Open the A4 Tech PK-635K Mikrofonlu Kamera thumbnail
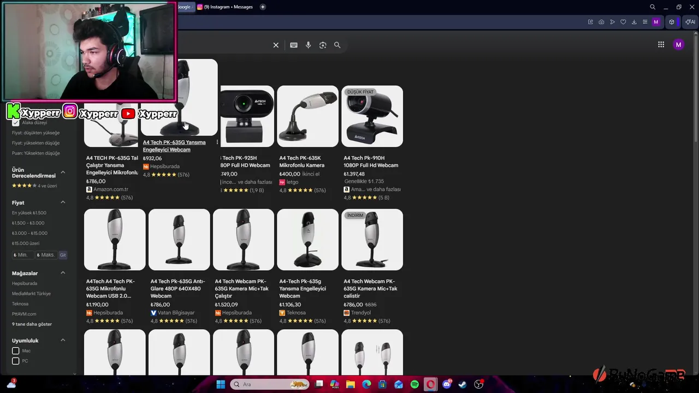The height and width of the screenshot is (393, 699). (x=307, y=116)
